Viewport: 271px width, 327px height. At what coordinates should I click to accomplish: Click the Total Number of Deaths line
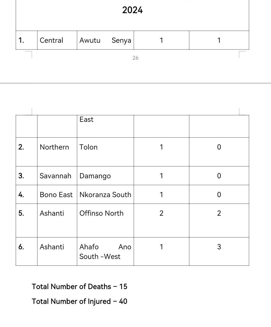[80, 287]
